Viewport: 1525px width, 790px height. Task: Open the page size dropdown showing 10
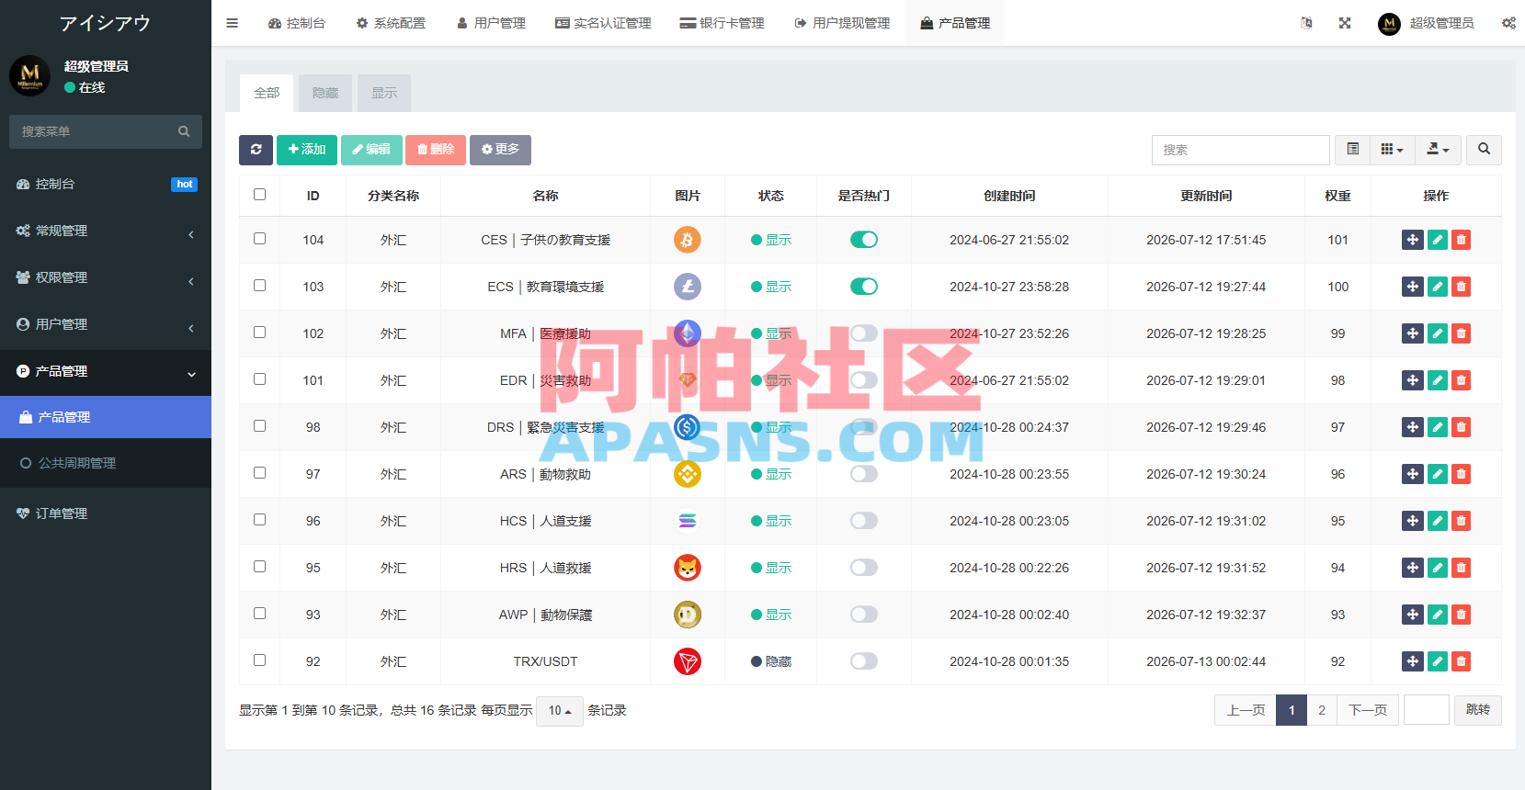pos(560,710)
